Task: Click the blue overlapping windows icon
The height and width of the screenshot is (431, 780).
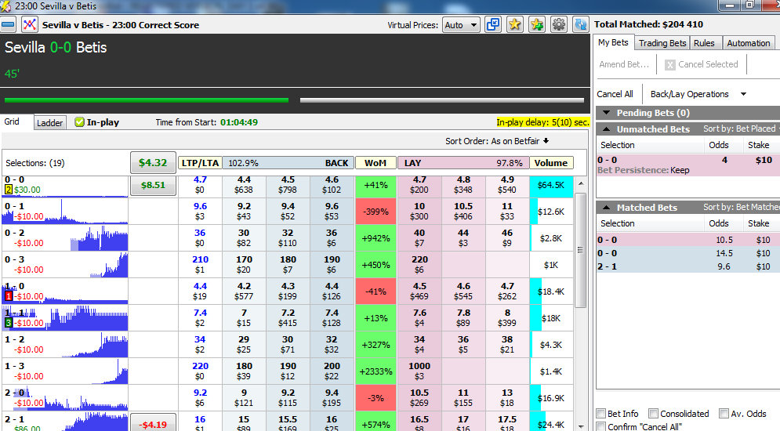Action: click(493, 24)
